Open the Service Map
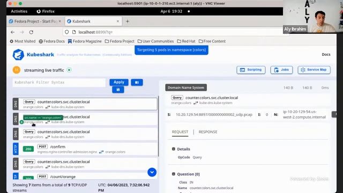The height and width of the screenshot is (193, 343). 314,70
